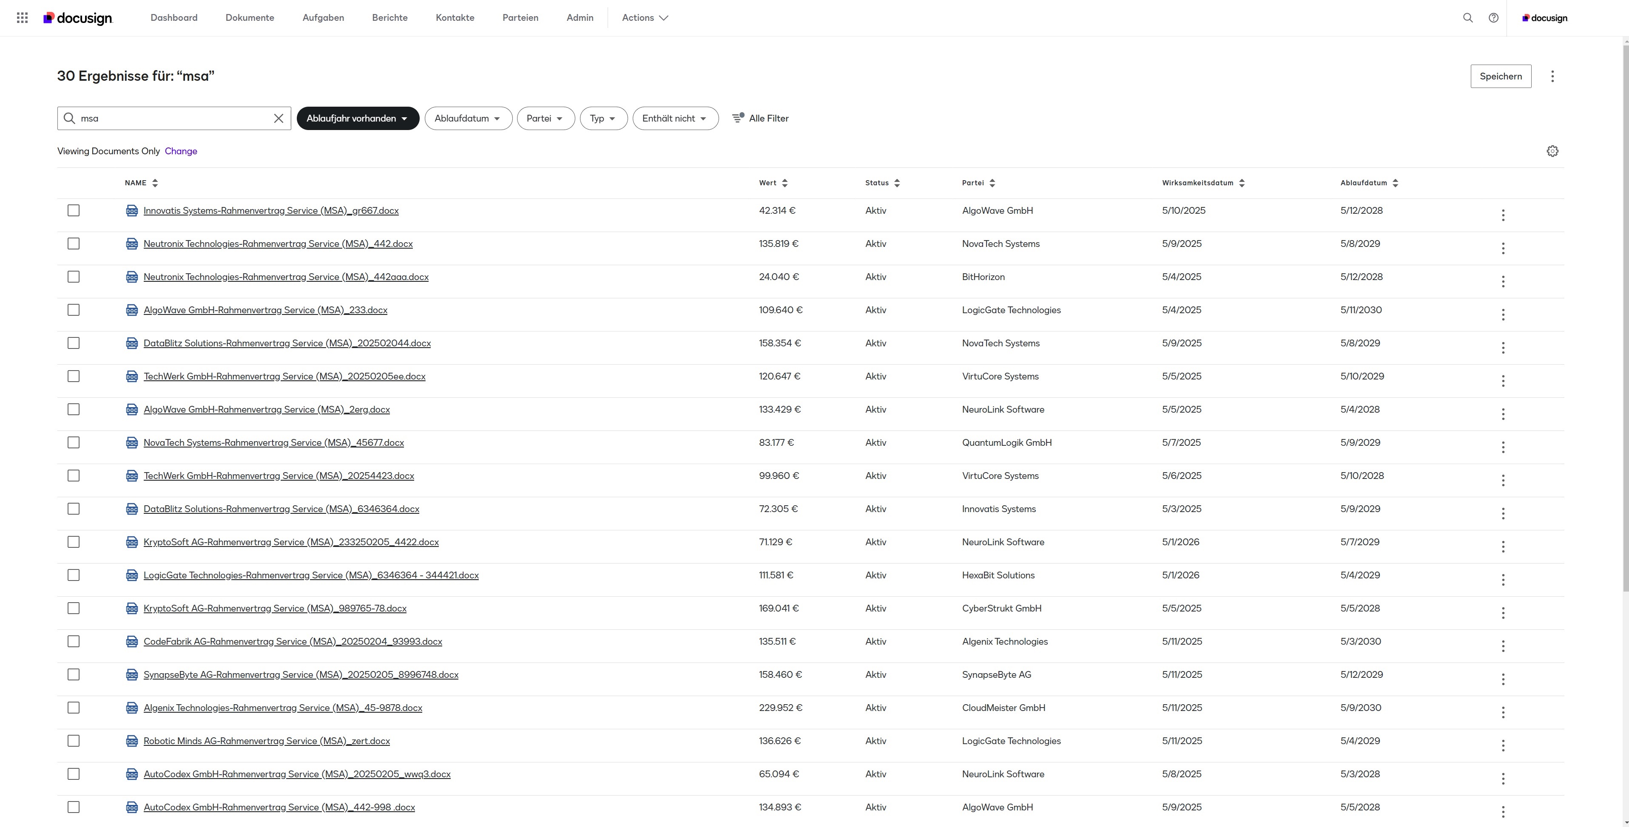
Task: Check the Innovatis Systems MSA_gr667 row
Action: coord(74,210)
